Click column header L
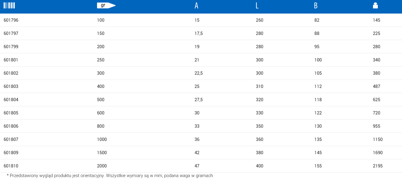The width and height of the screenshot is (402, 181). [257, 6]
